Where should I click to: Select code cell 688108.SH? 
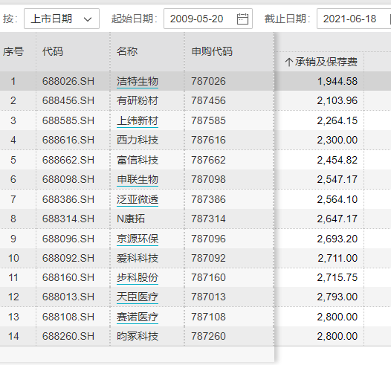click(x=68, y=317)
